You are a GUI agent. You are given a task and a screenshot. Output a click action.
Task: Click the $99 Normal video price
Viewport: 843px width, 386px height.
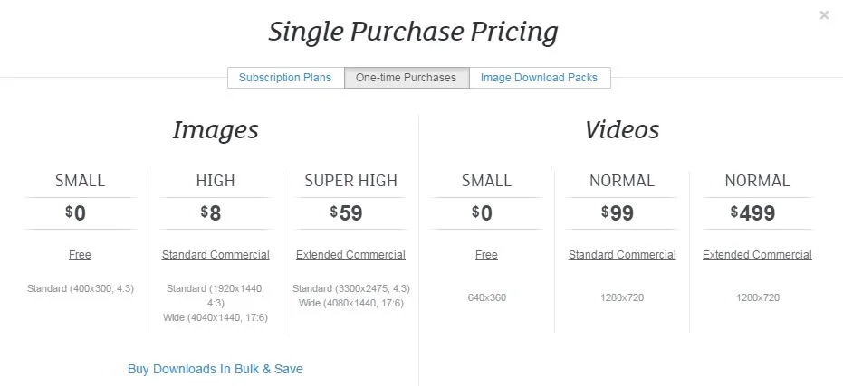[618, 213]
